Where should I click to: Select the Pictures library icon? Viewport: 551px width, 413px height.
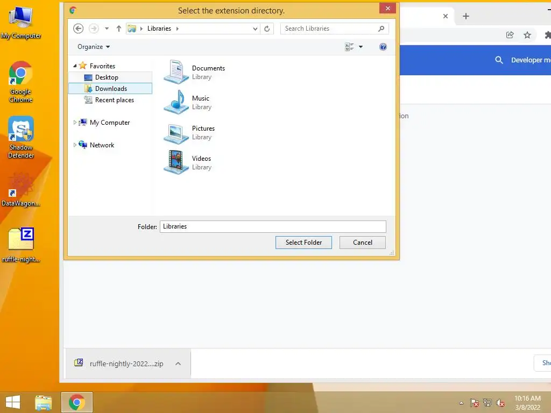(x=176, y=133)
